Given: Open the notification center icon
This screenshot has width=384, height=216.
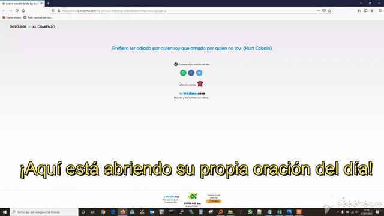Looking at the screenshot, I should tap(377, 212).
